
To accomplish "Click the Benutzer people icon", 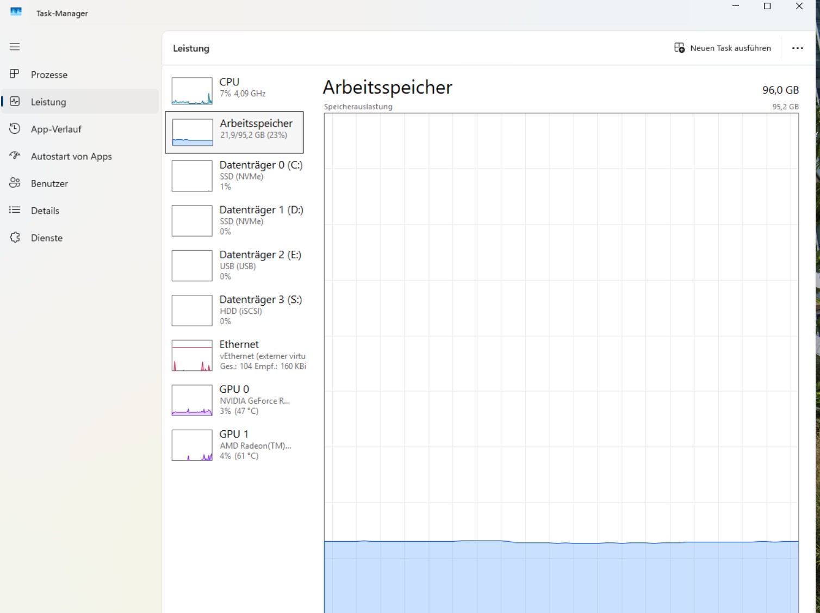I will click(x=15, y=183).
